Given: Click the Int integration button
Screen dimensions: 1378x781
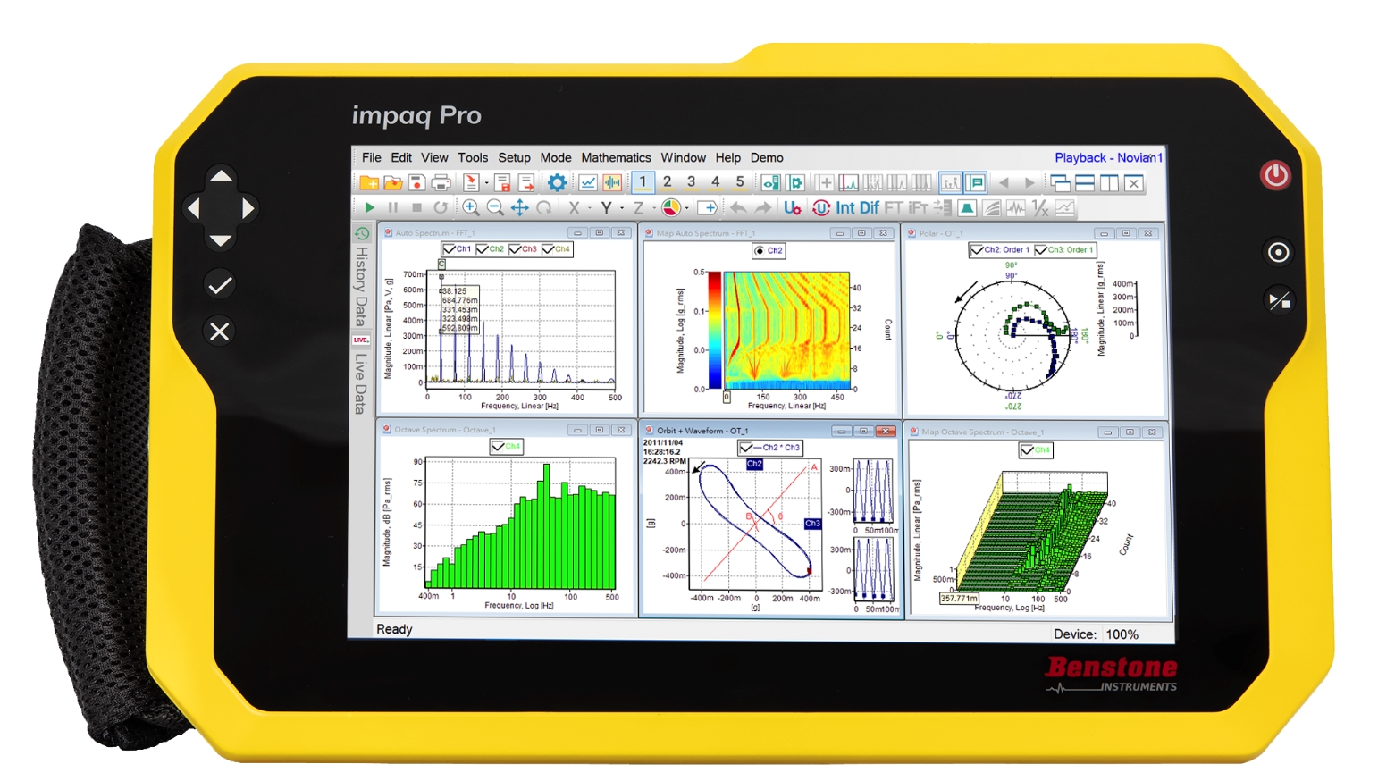Looking at the screenshot, I should coord(844,207).
